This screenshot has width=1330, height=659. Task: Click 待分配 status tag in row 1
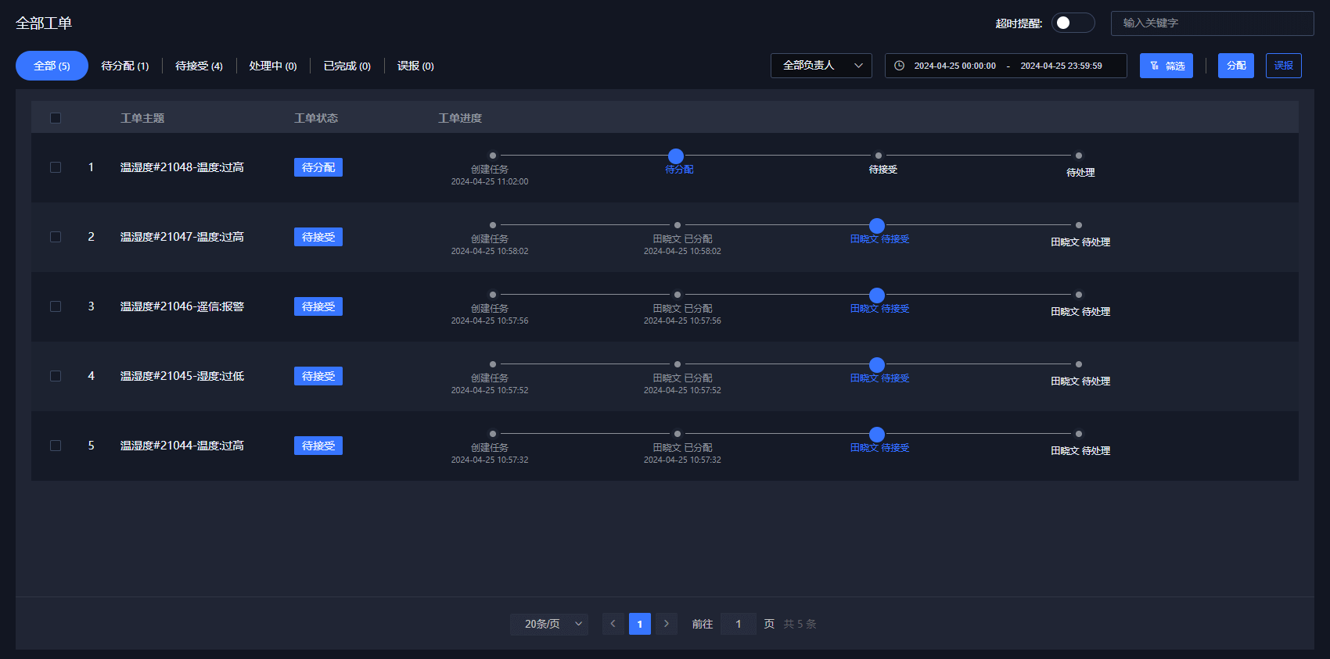point(318,167)
